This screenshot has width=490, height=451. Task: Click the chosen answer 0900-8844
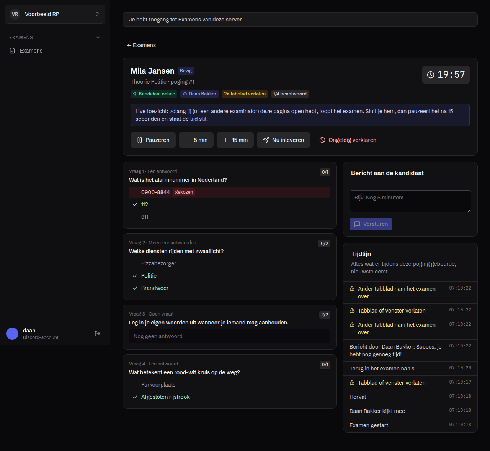[x=230, y=192]
